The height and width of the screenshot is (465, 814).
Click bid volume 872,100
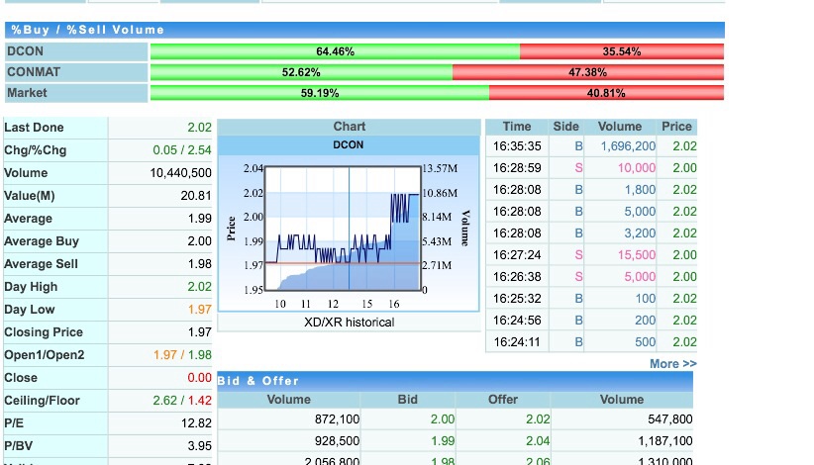click(x=337, y=419)
